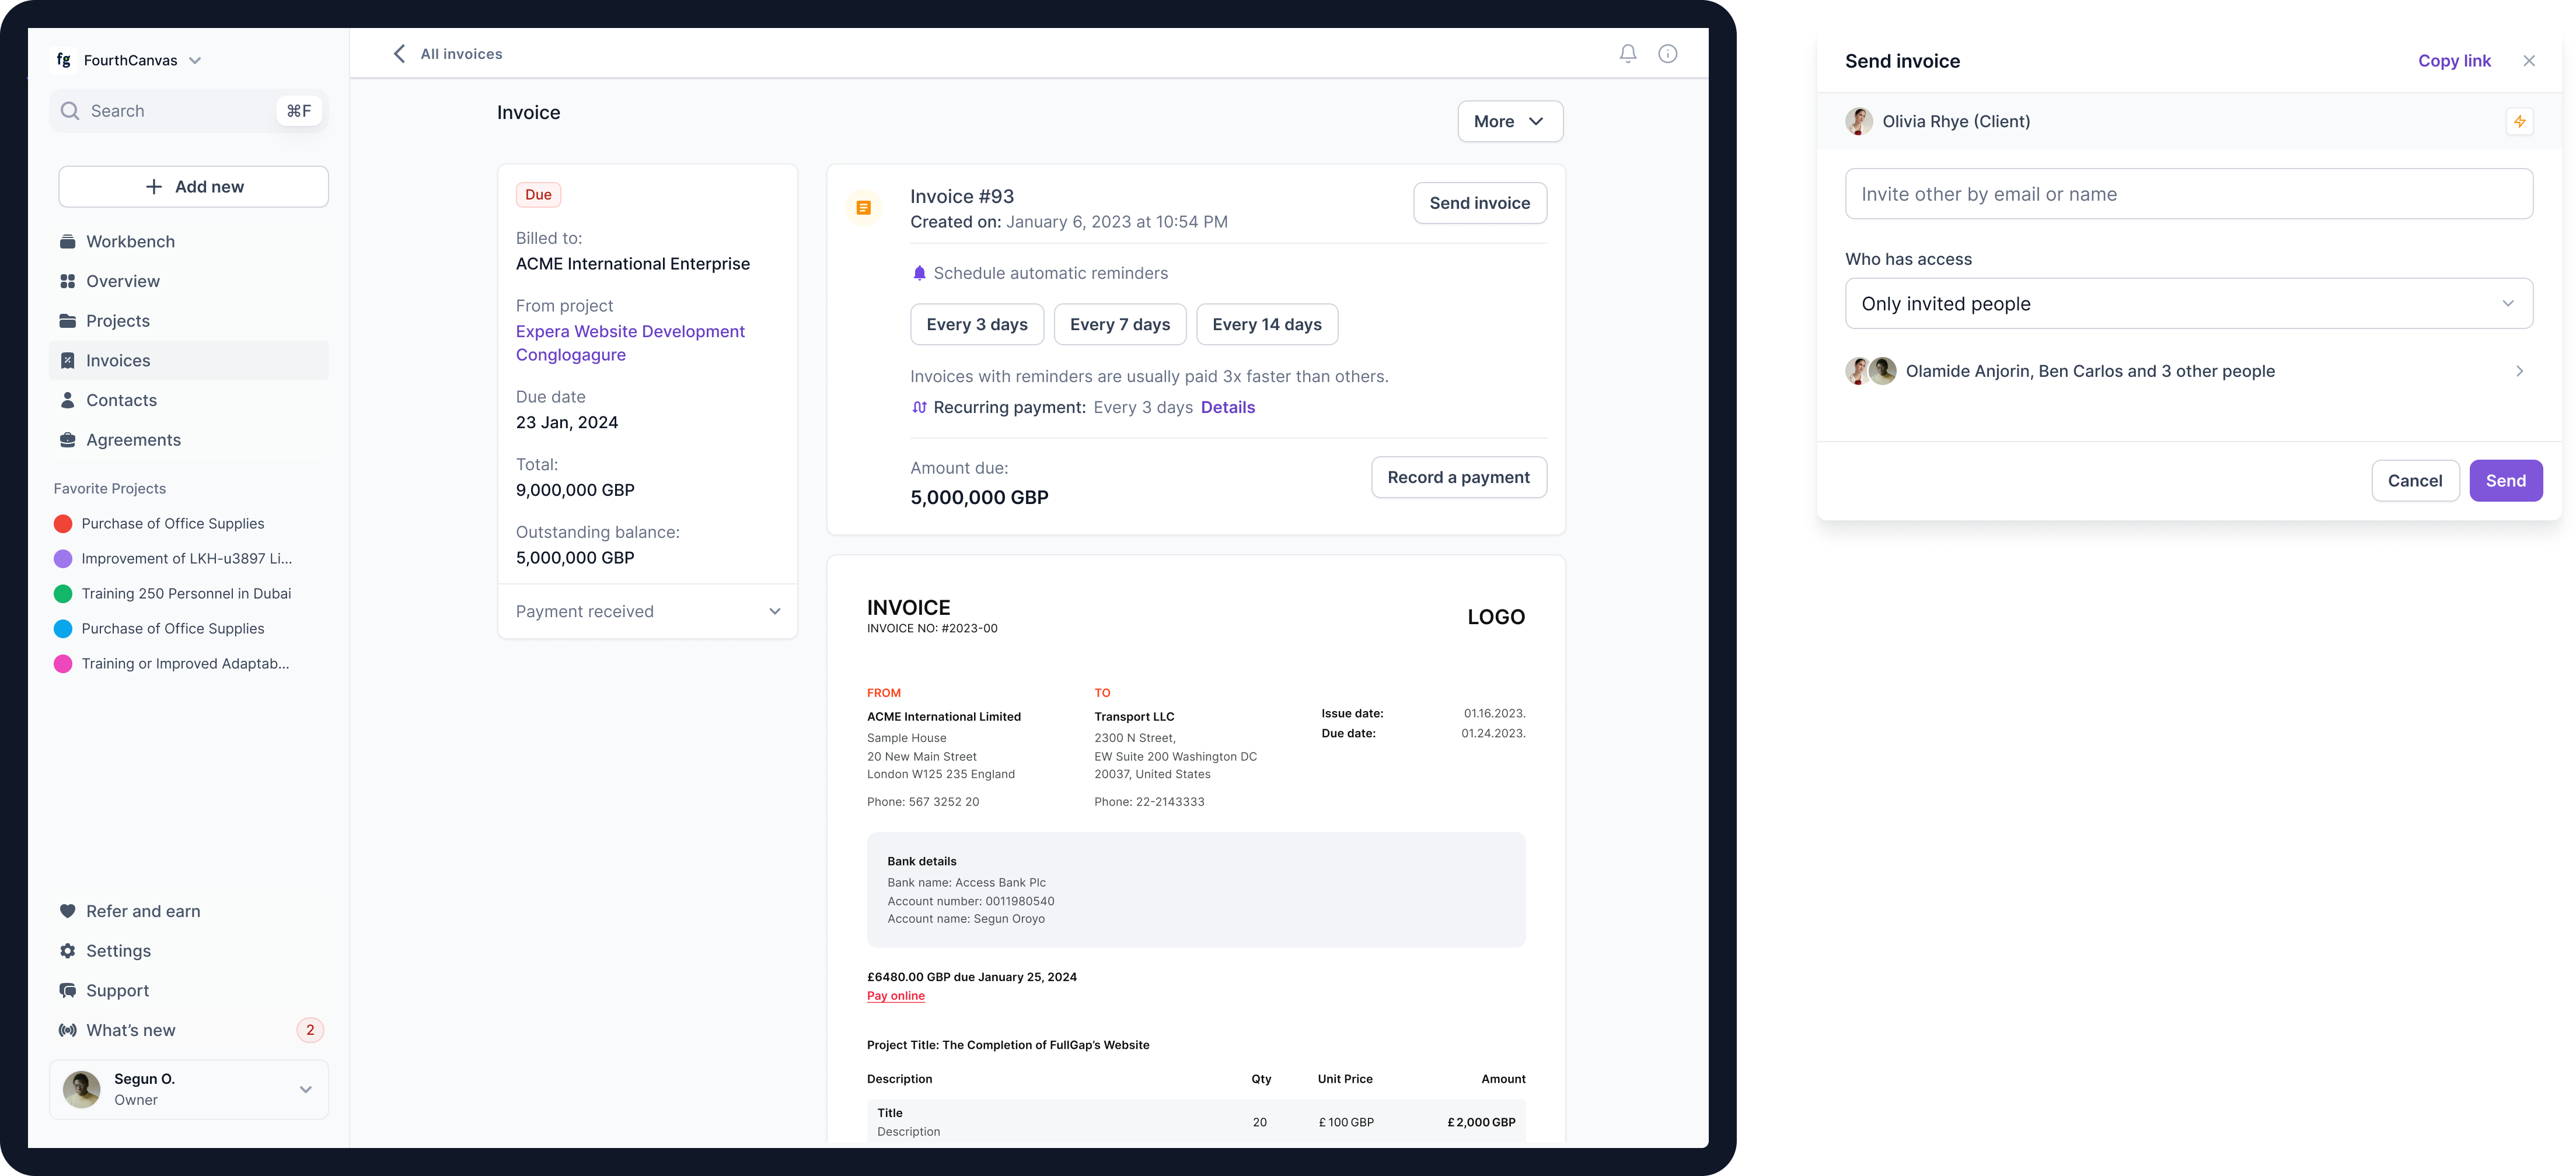Select Every 7 days reminder

pyautogui.click(x=1120, y=325)
